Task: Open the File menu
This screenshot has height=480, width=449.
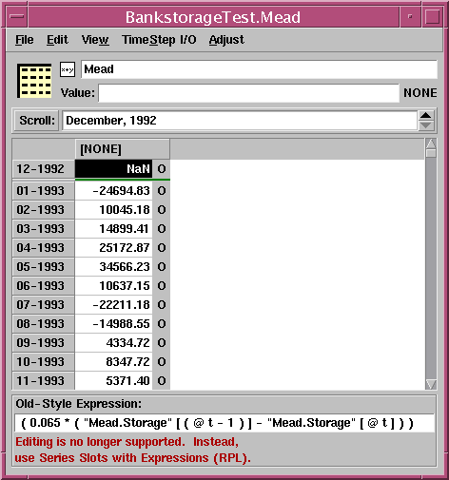Action: tap(25, 40)
